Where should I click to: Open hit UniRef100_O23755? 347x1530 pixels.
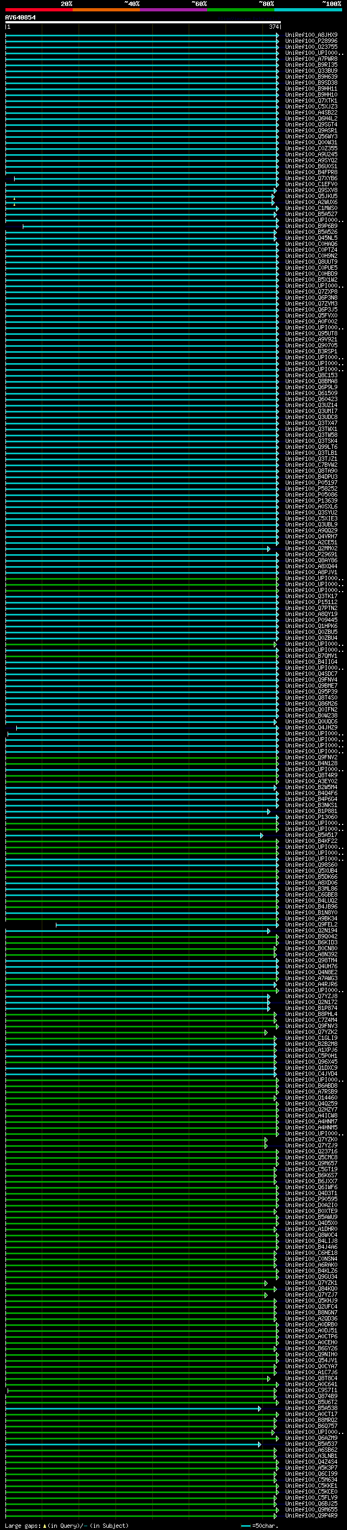tap(311, 47)
